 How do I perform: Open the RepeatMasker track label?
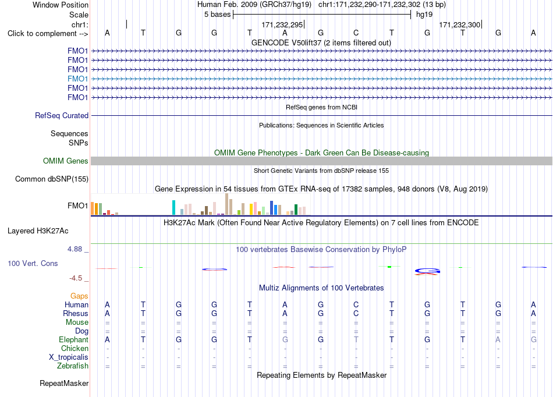tap(64, 383)
